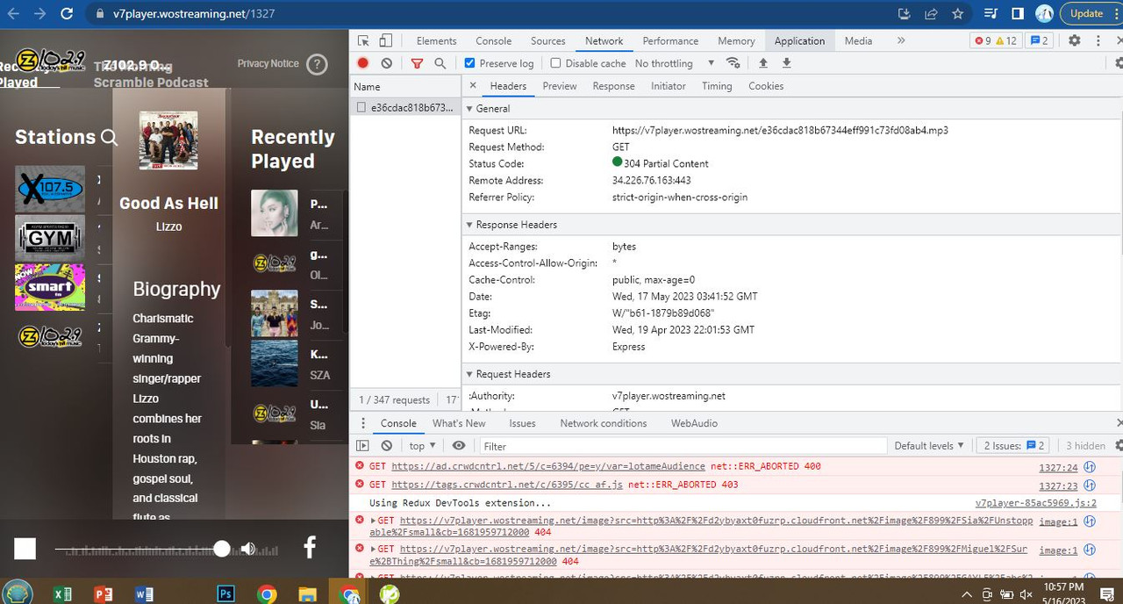The image size is (1123, 604).
Task: Open the top JavaScript context dropdown
Action: point(422,446)
